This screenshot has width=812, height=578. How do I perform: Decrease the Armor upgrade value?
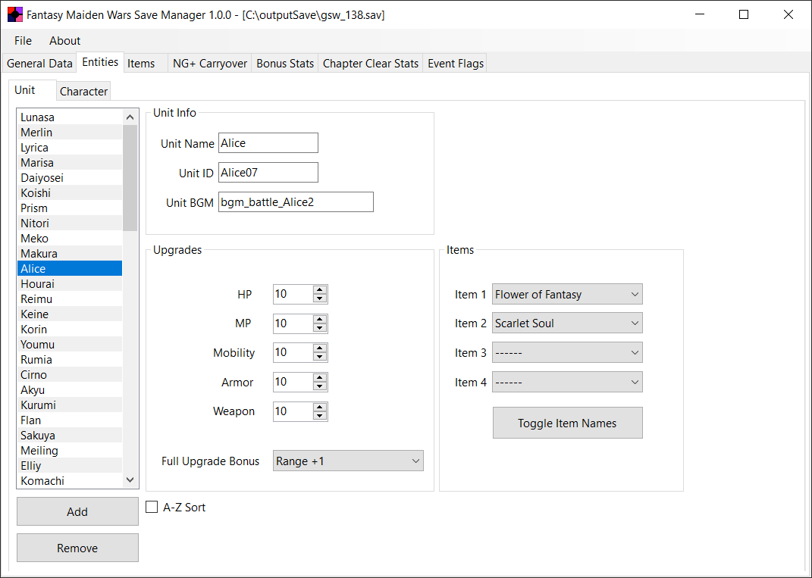[x=320, y=386]
